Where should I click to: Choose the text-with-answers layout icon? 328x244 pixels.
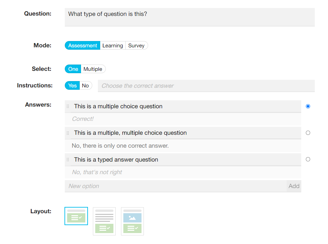point(104,221)
